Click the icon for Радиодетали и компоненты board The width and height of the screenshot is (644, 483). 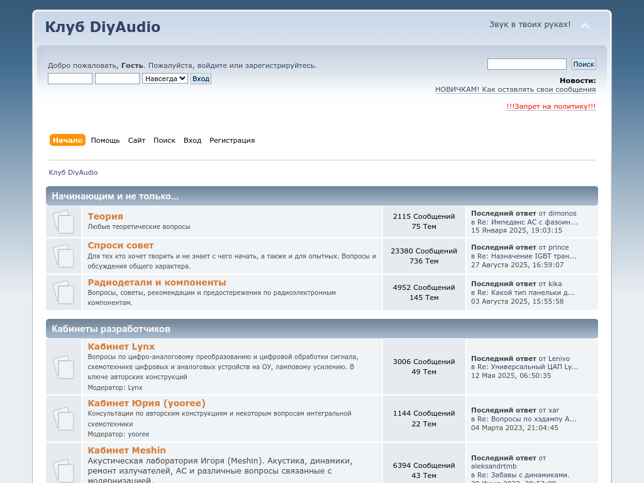point(64,292)
